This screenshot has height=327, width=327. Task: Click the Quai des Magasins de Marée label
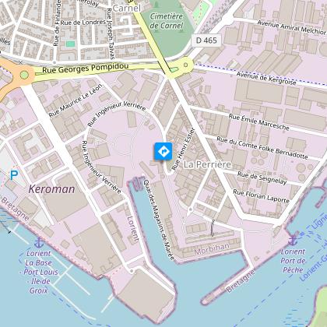click(x=159, y=220)
